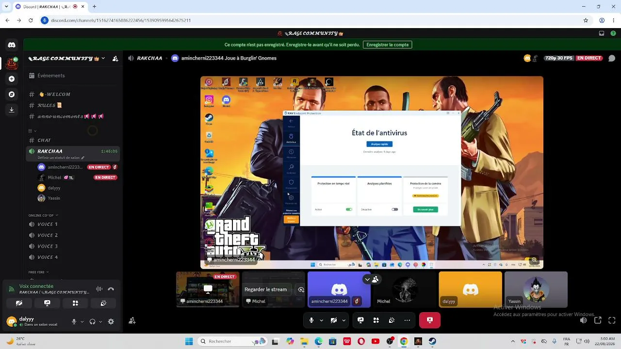
Task: Open the Download apps icon in server rail
Action: coord(12,110)
